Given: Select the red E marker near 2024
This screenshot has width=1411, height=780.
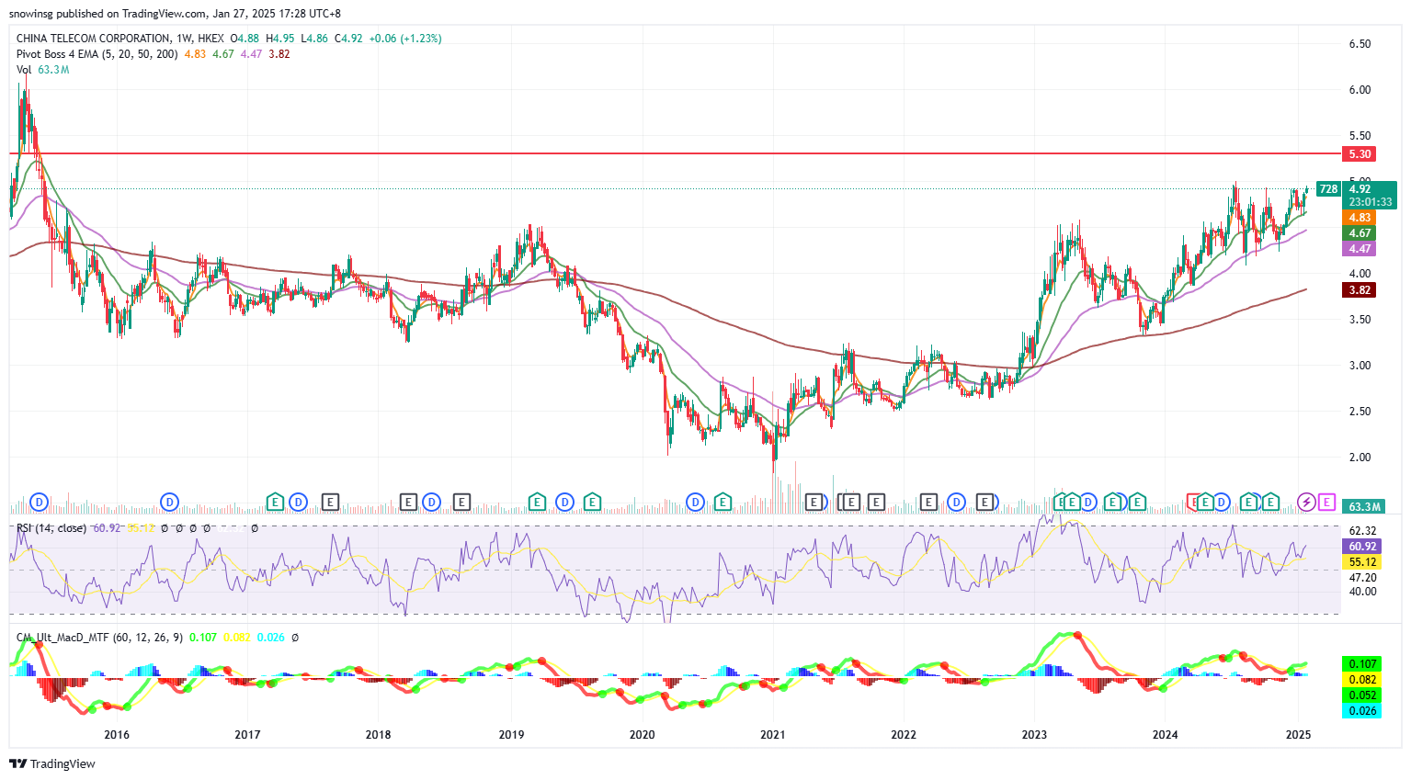Looking at the screenshot, I should 1194,502.
